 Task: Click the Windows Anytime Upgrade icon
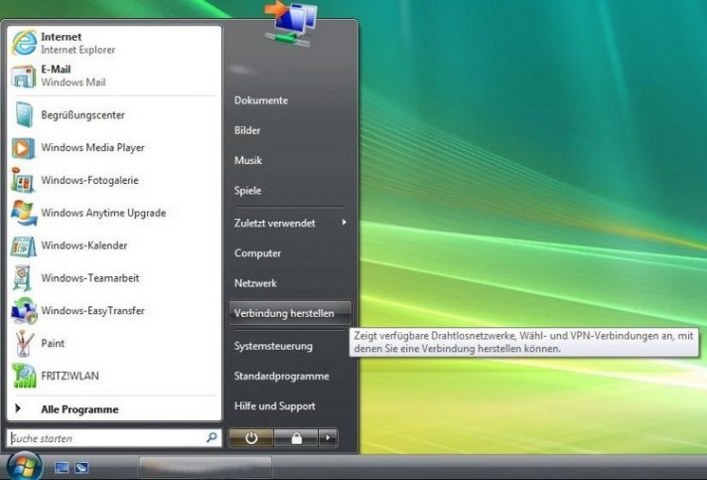coord(24,212)
